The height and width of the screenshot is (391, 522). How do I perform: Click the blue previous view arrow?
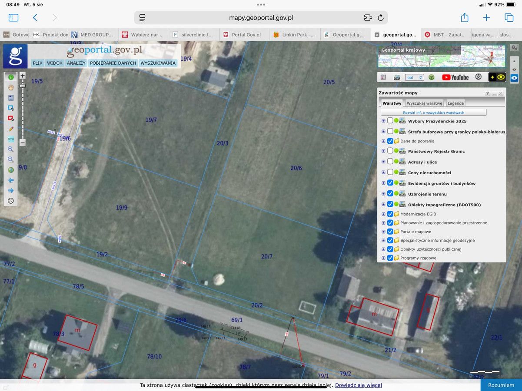pos(11,180)
